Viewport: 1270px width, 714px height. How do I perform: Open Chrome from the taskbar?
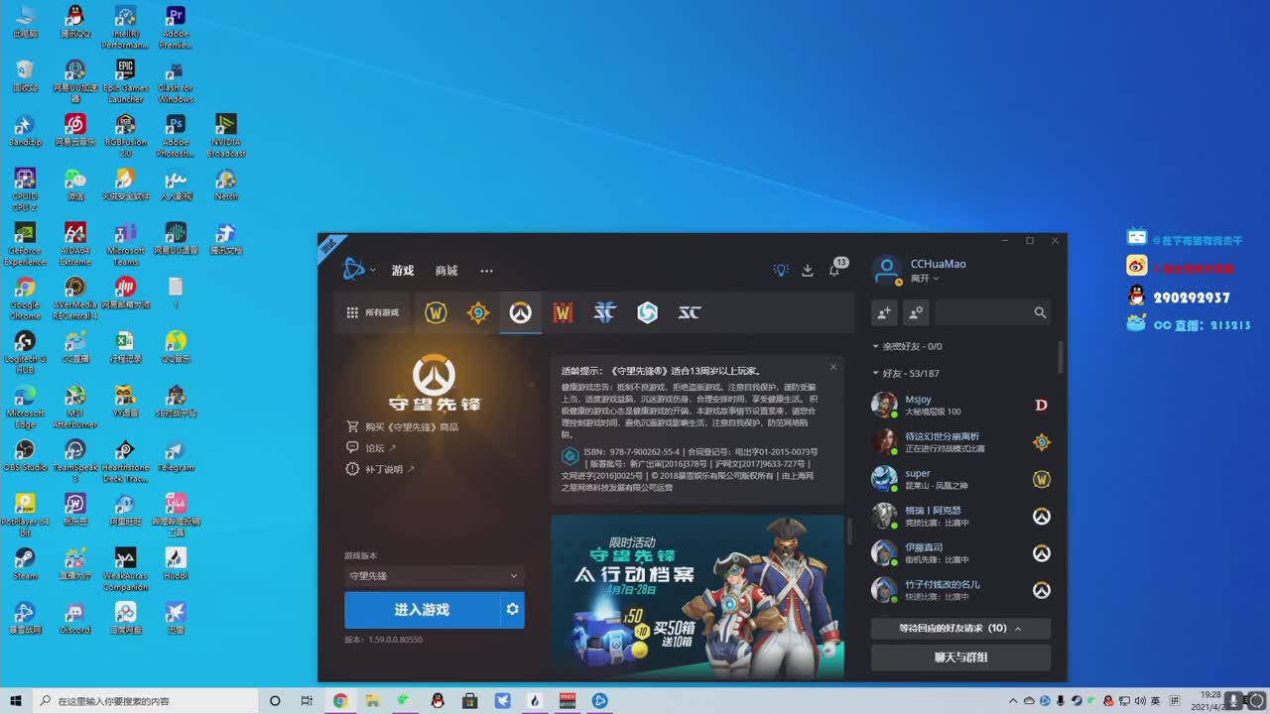(x=340, y=701)
